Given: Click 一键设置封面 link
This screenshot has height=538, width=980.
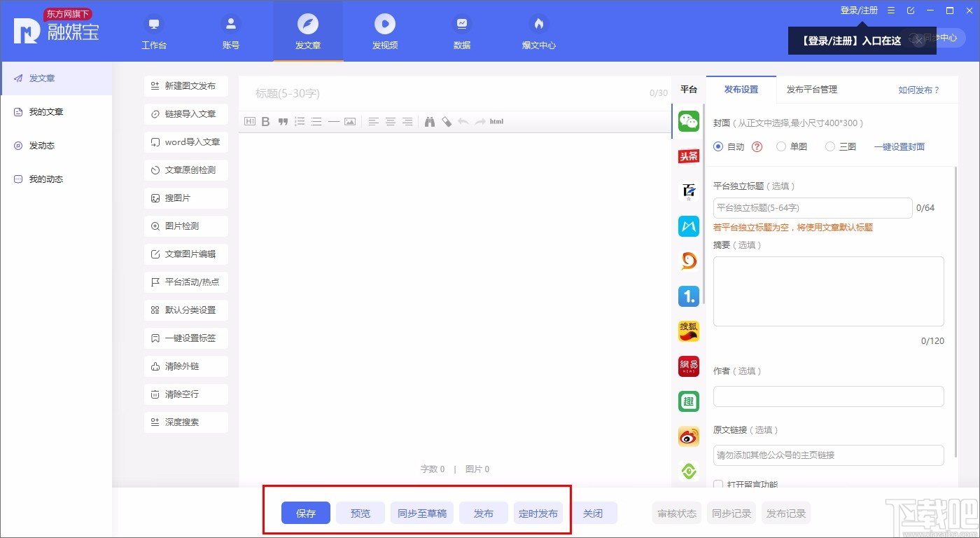Looking at the screenshot, I should pos(899,146).
